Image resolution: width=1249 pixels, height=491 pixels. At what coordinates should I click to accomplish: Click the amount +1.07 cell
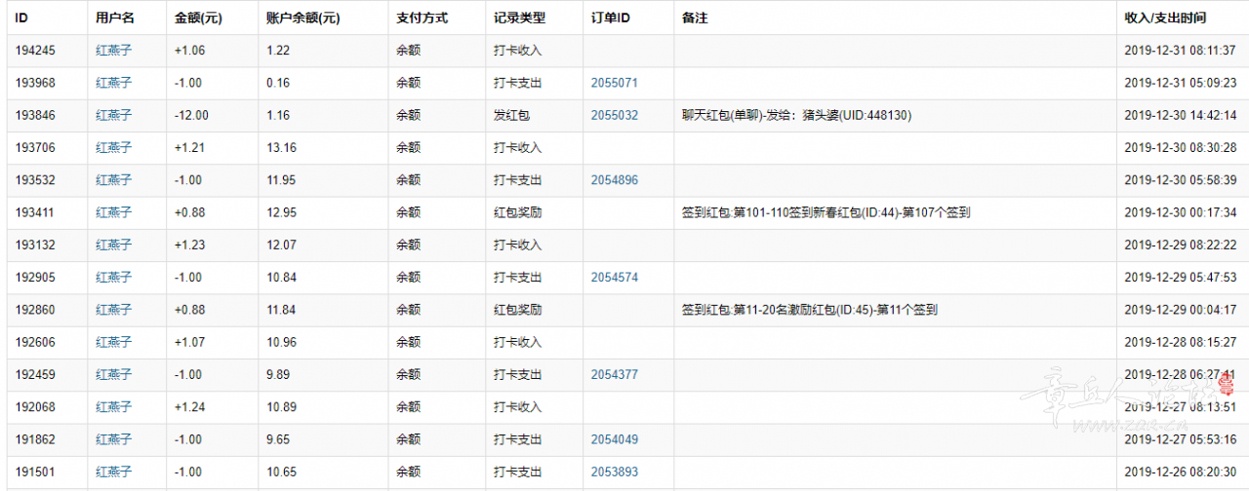(x=212, y=343)
